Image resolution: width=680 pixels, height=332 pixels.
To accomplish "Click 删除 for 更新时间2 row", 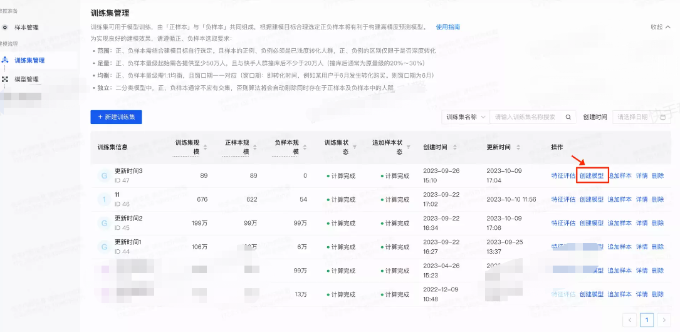I will tap(658, 223).
